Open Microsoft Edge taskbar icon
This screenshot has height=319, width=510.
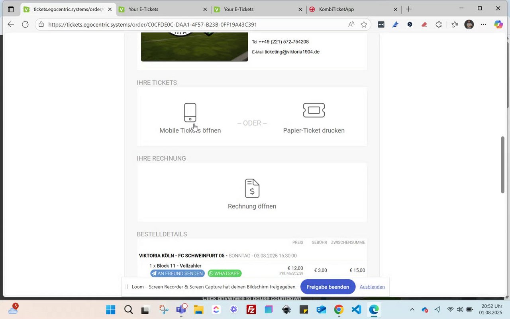click(x=374, y=309)
